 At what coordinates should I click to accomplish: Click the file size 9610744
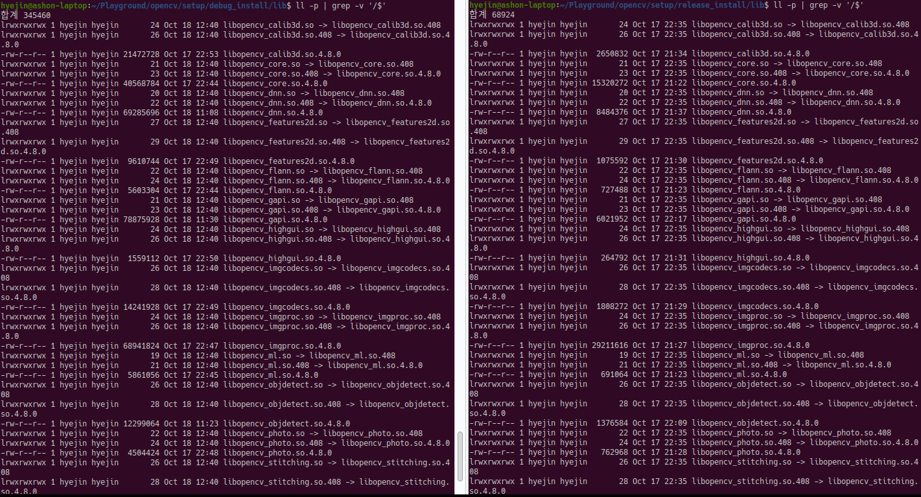(x=144, y=161)
